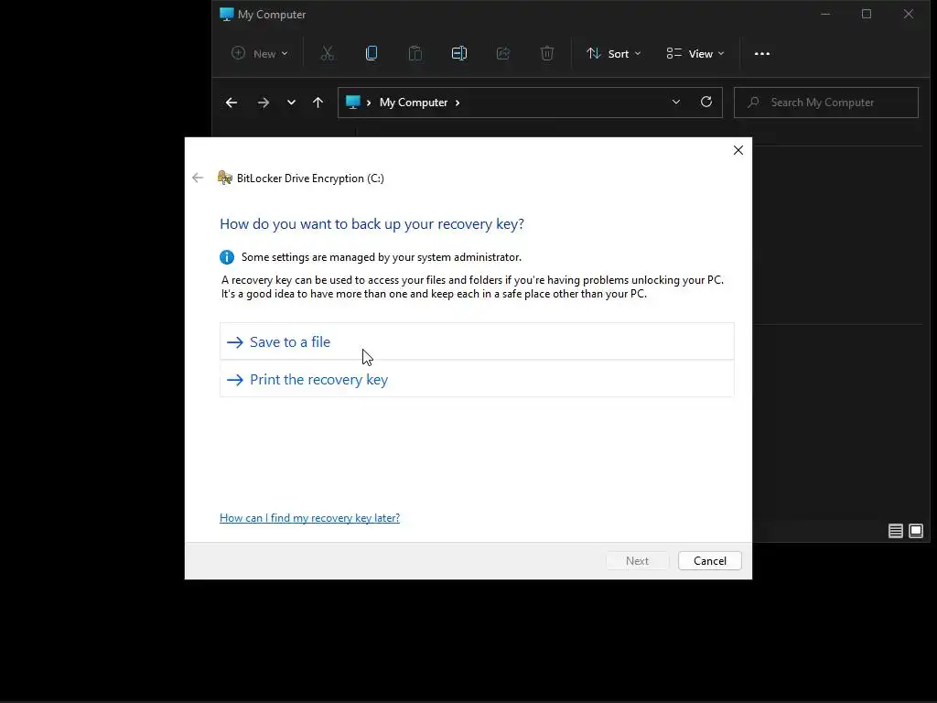Expand recent locations chevron

[x=291, y=103]
